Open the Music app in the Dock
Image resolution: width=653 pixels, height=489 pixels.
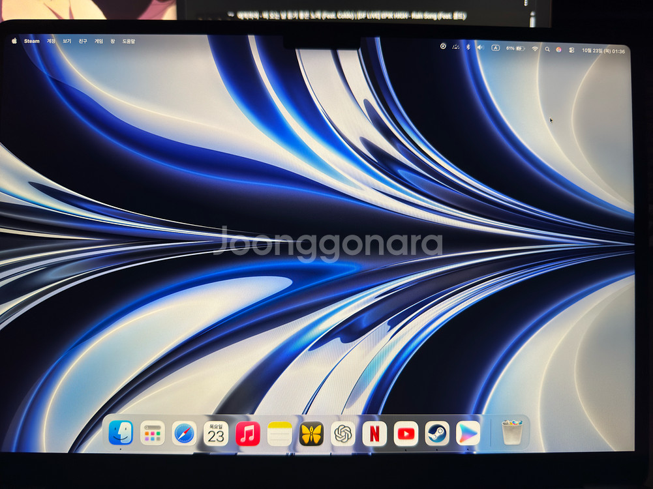(248, 434)
